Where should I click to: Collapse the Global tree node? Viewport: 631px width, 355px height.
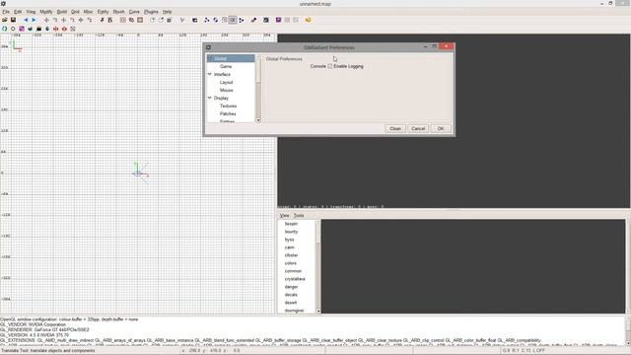point(210,59)
